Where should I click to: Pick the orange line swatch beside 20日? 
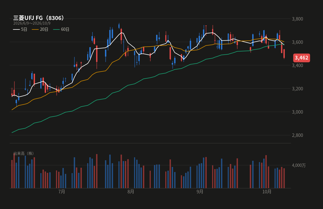(x=35, y=29)
